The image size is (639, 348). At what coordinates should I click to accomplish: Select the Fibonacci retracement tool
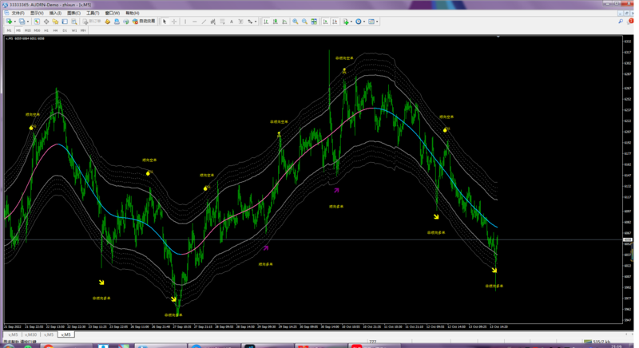[222, 22]
